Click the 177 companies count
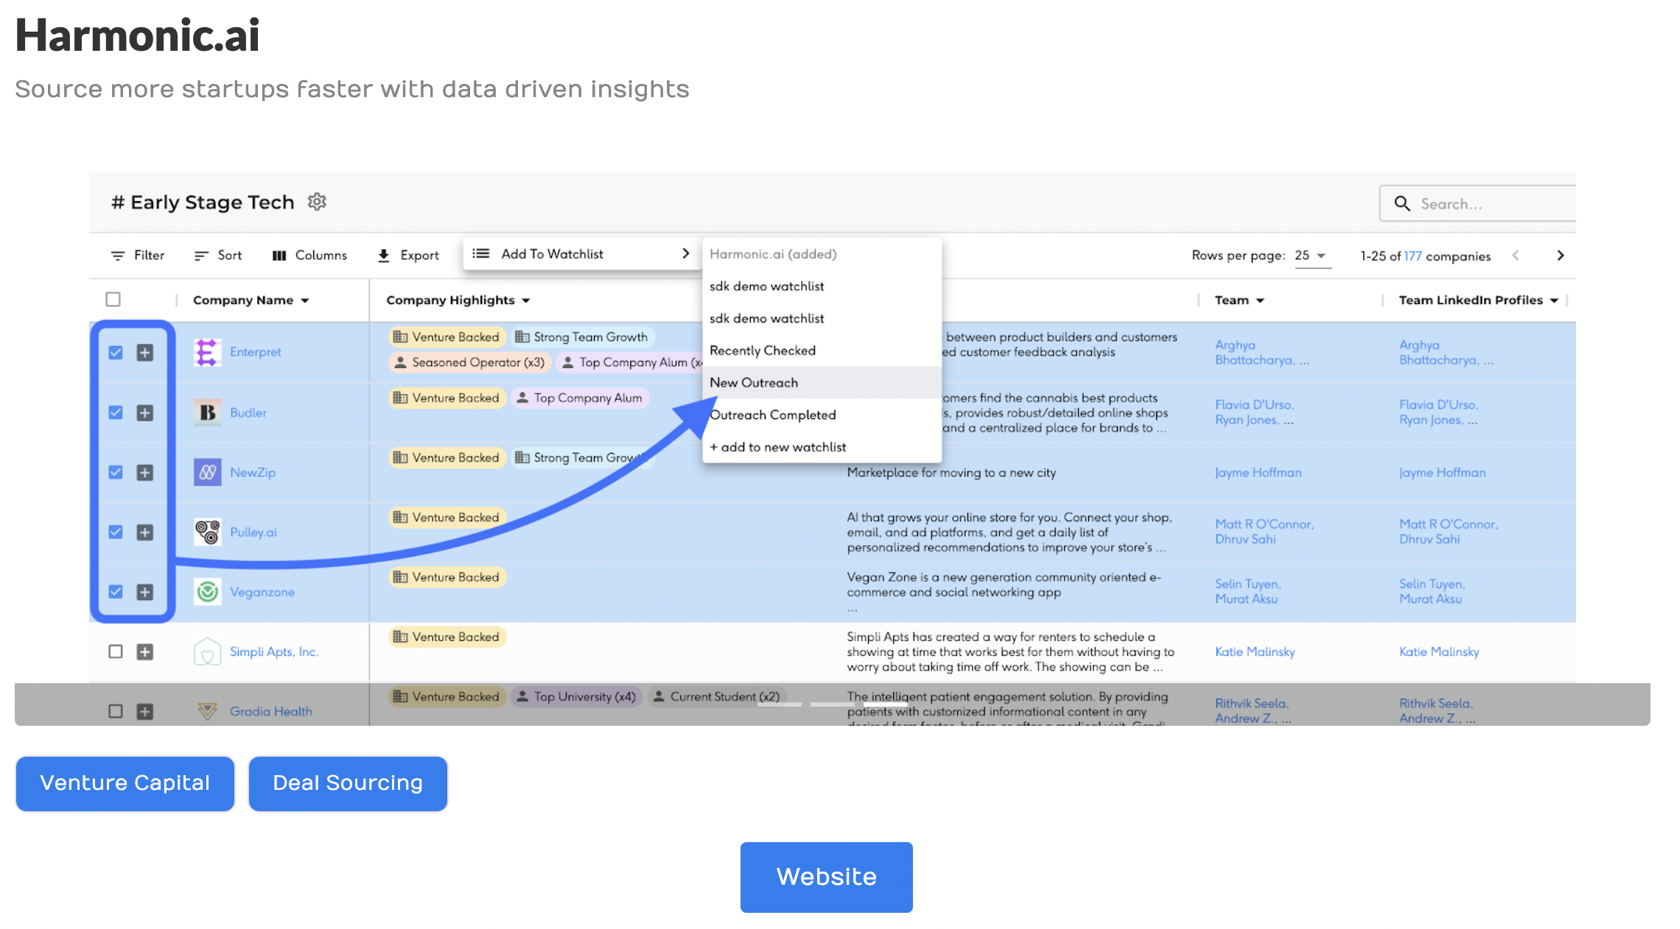Screen dimensions: 1680x929 pos(1413,256)
